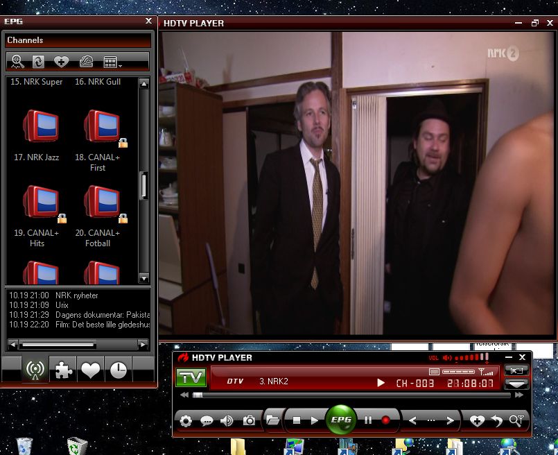This screenshot has width=558, height=455.
Task: Click the signal strength antenna indicator
Action: pyautogui.click(x=486, y=372)
